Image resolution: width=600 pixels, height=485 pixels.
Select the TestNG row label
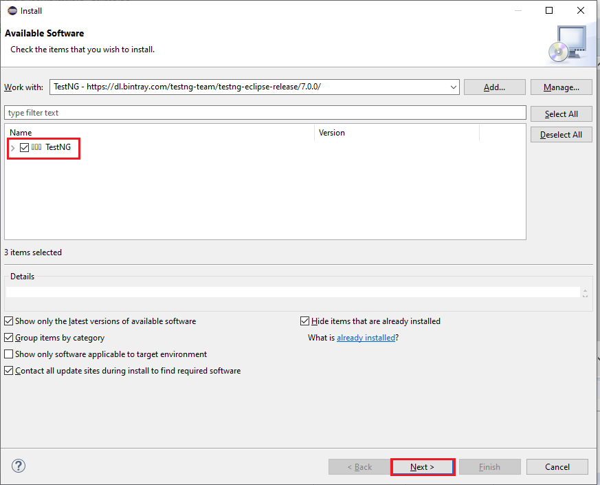[x=58, y=147]
